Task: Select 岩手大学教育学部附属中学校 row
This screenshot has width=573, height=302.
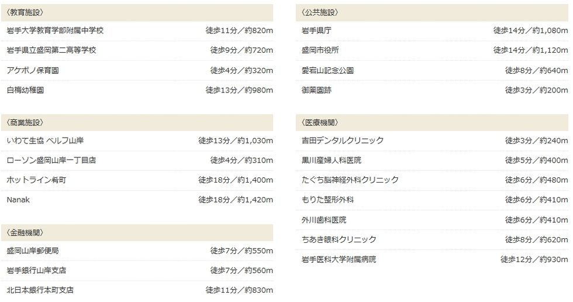Action: (x=137, y=30)
